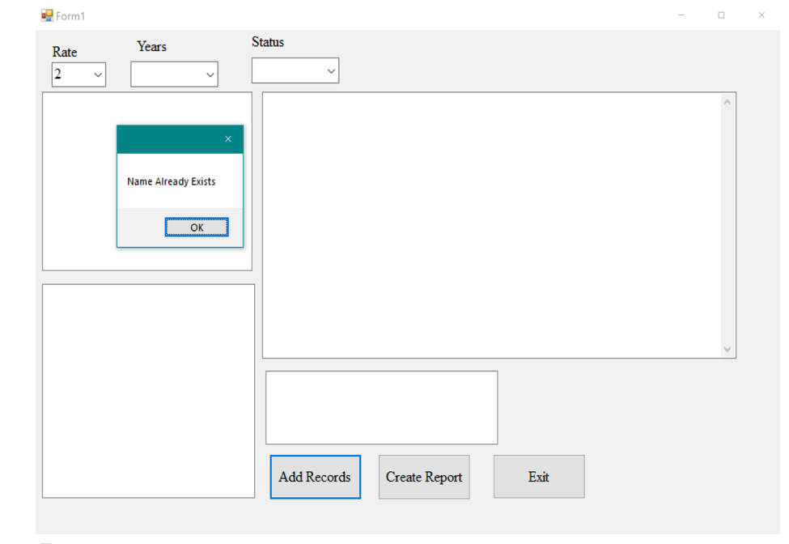
Task: Click the Create Report button
Action: point(423,477)
